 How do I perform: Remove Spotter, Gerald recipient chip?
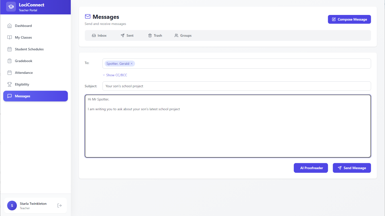coord(131,64)
